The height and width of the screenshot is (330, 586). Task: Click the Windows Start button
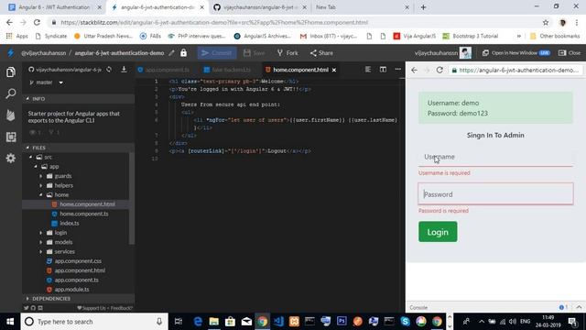point(10,322)
